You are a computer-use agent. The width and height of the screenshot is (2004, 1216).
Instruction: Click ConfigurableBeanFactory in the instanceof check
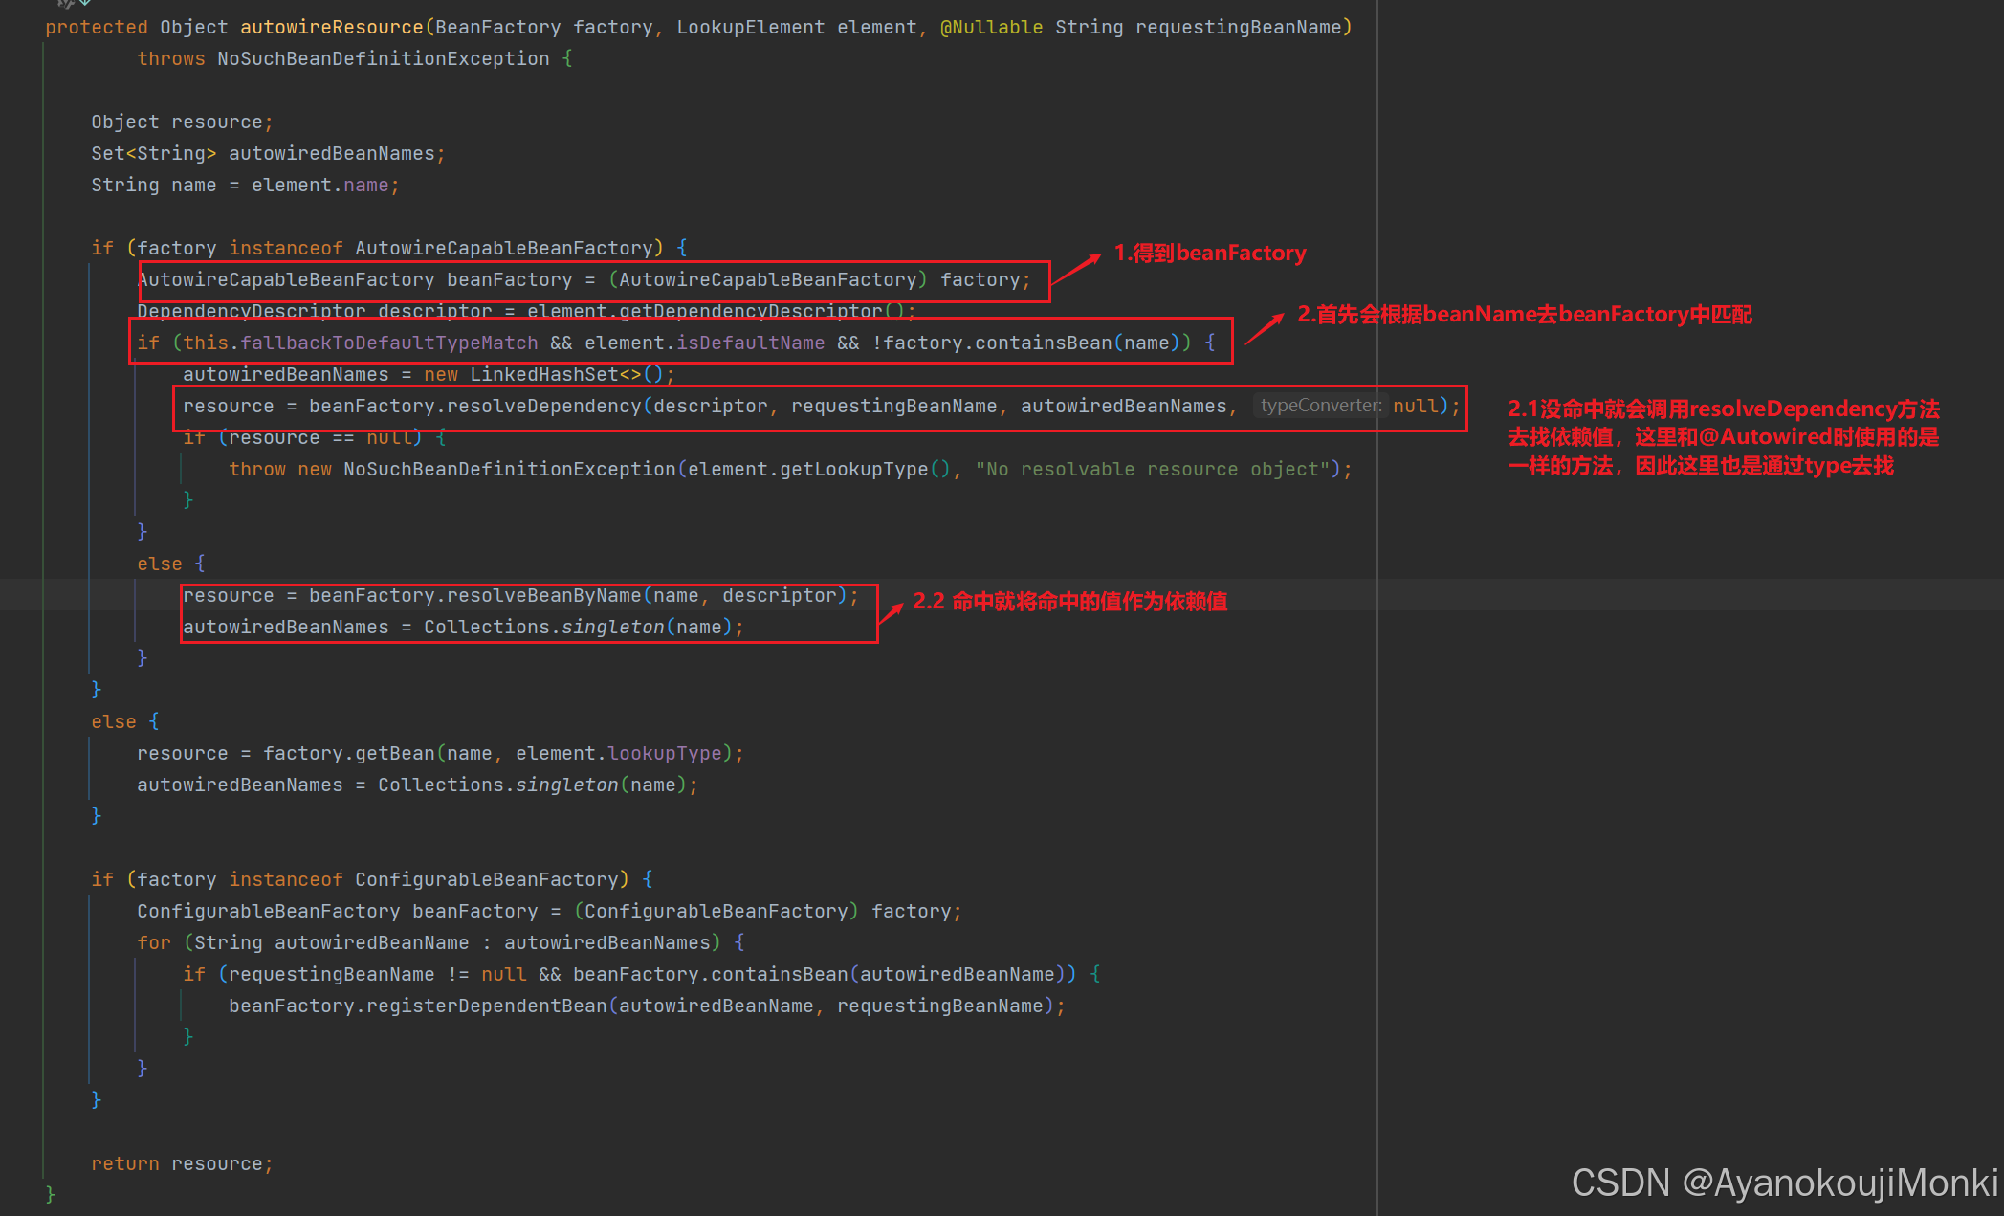[486, 879]
